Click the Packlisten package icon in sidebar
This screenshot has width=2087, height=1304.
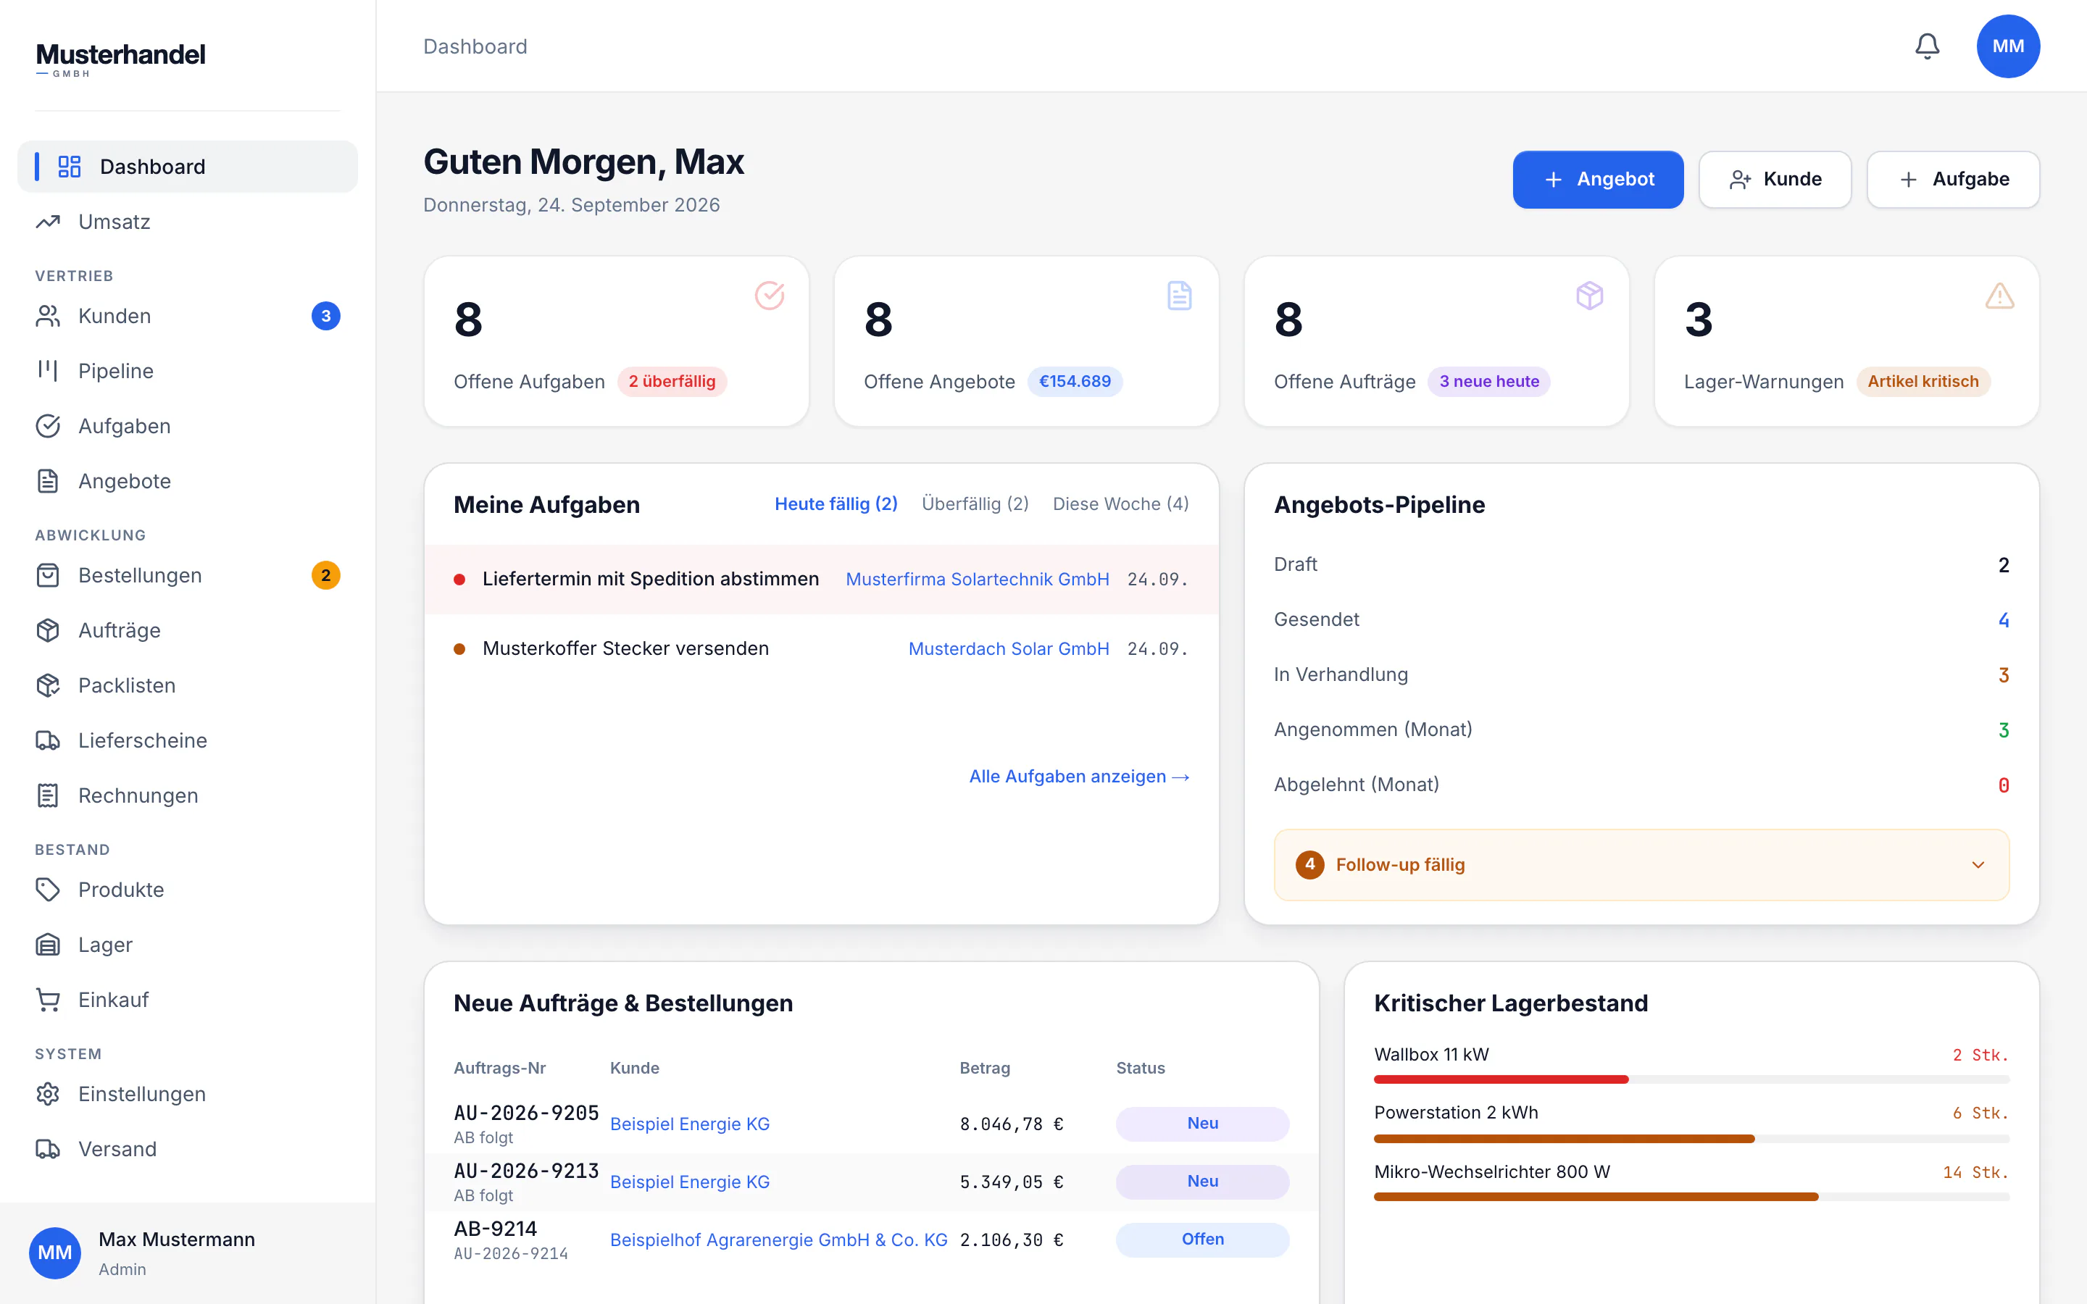49,685
